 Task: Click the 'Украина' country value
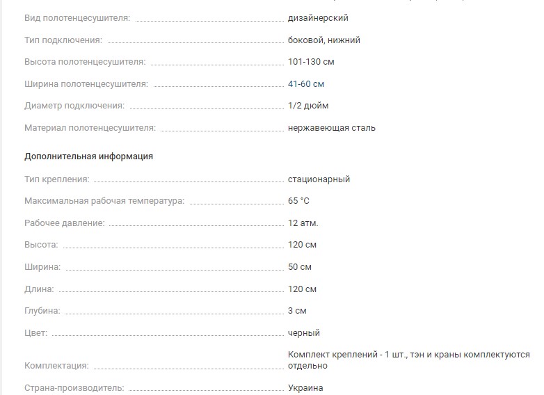click(305, 388)
